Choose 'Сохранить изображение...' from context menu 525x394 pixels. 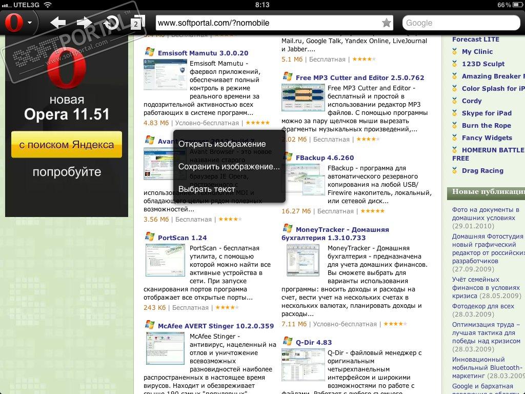tap(229, 167)
